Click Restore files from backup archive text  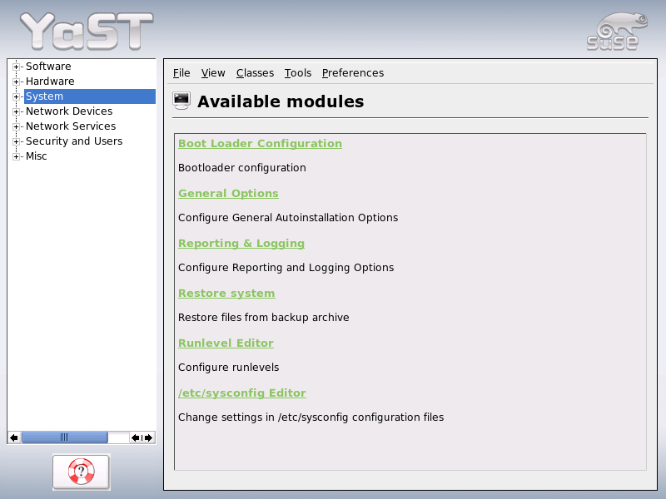263,318
